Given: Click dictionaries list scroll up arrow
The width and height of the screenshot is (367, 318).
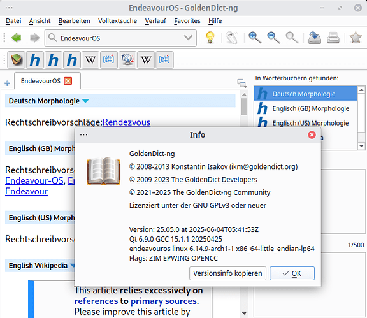Looking at the screenshot, I should (x=361, y=90).
